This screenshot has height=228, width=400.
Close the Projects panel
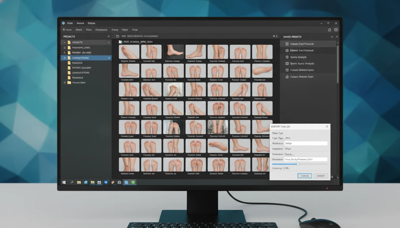pos(109,37)
